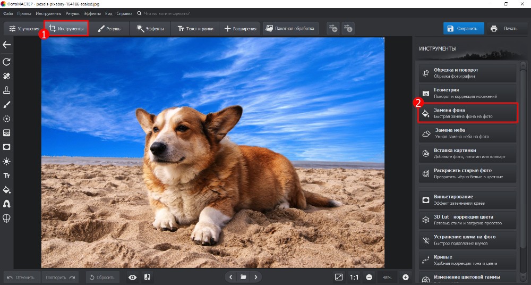Click the Сбросить reset button

point(102,277)
